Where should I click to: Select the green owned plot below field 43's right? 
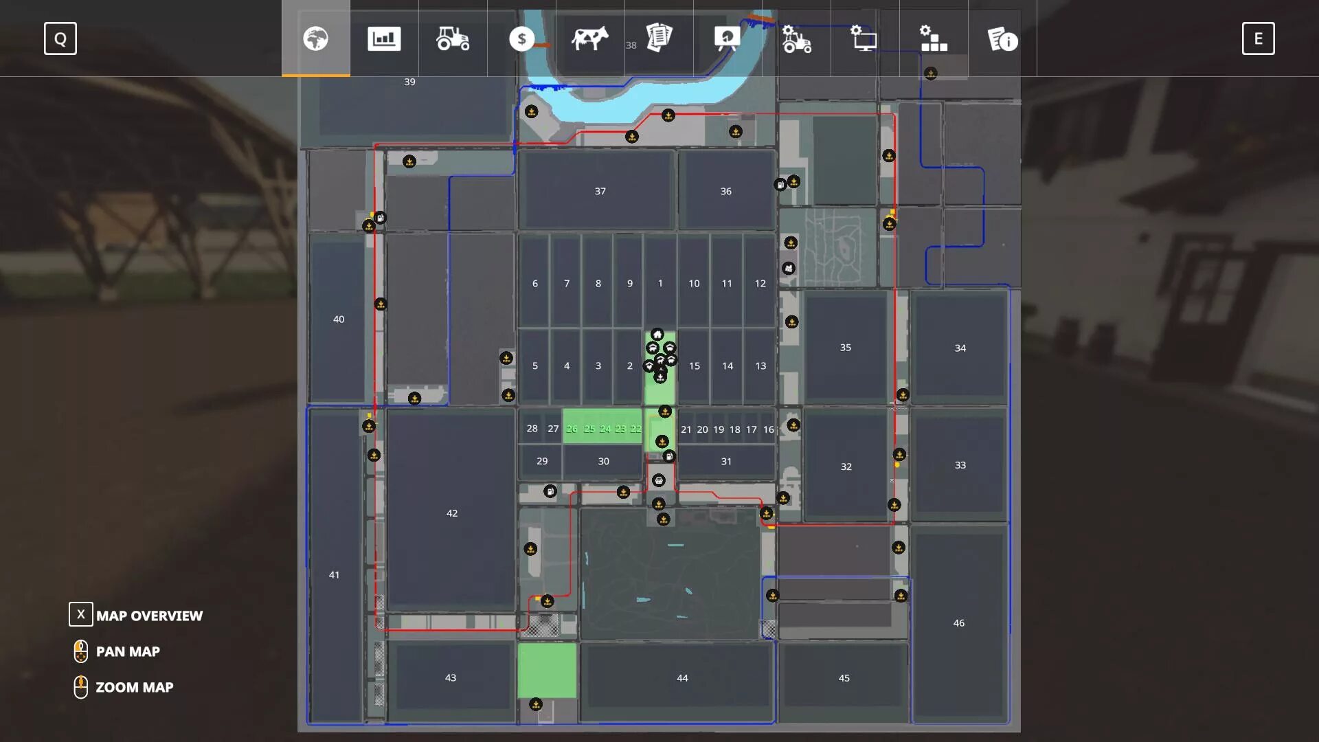click(x=547, y=671)
